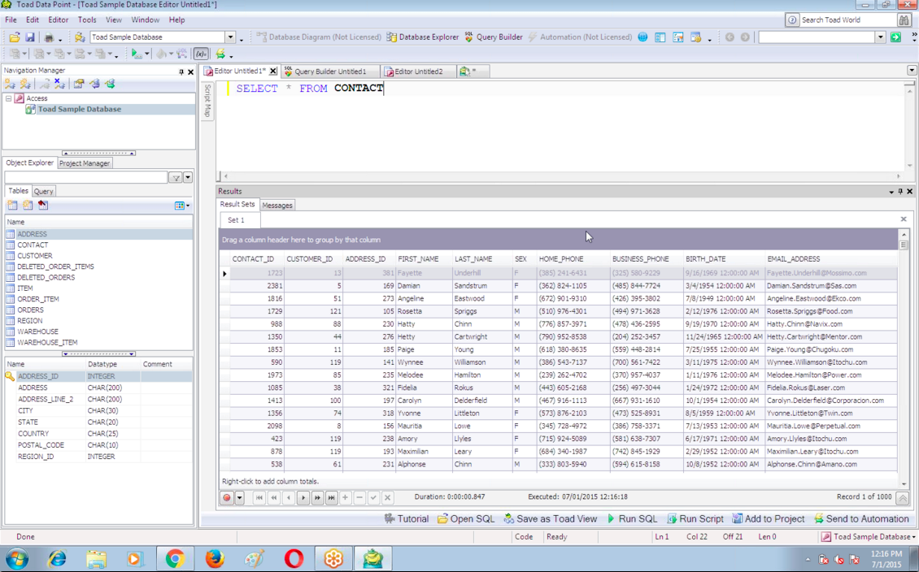The image size is (919, 572).
Task: Toggle auto-hide pin on Navigation Manager
Action: point(181,71)
